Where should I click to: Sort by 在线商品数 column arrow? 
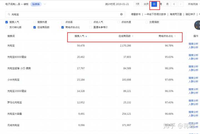tap(132, 36)
